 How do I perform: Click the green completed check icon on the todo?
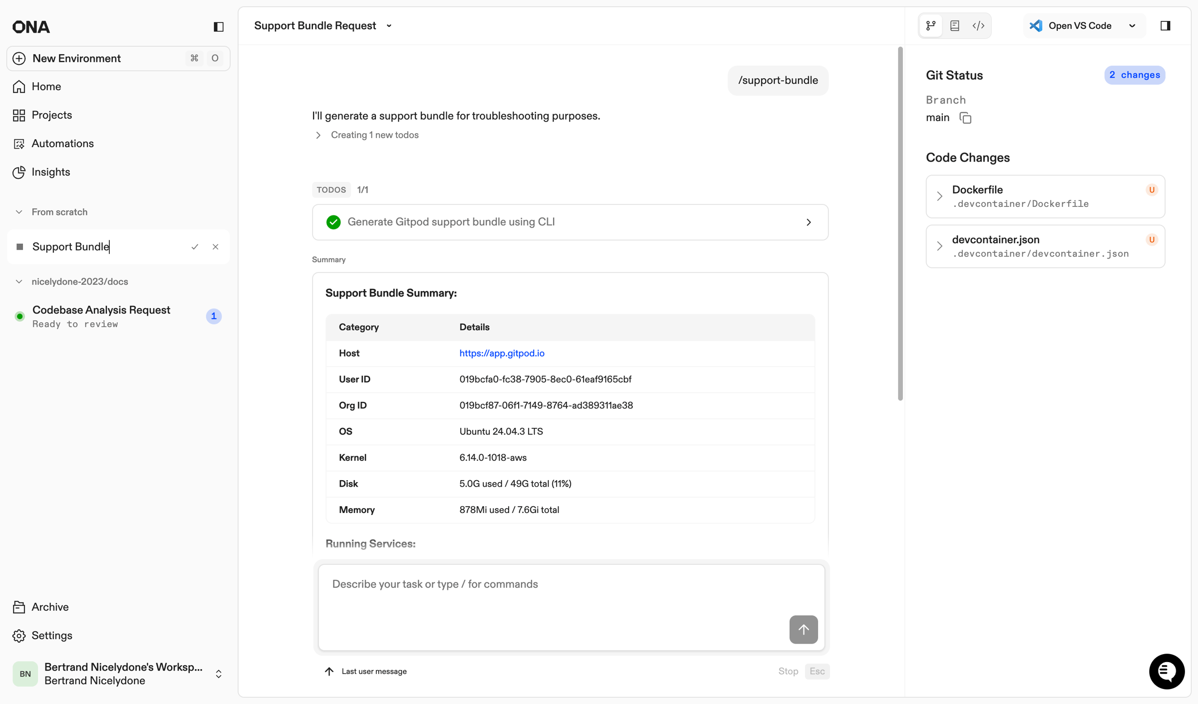(x=333, y=222)
